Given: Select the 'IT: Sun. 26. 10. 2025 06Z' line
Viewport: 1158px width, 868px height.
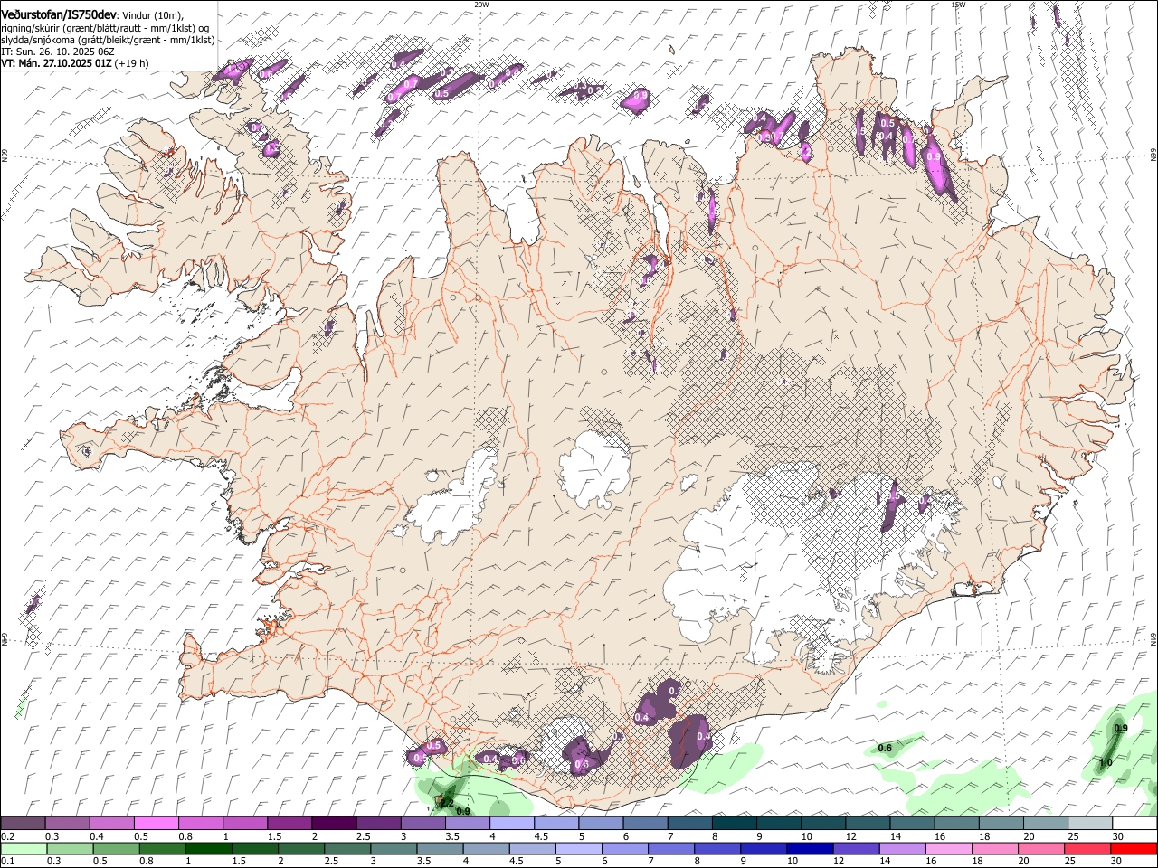Looking at the screenshot, I should 57,52.
